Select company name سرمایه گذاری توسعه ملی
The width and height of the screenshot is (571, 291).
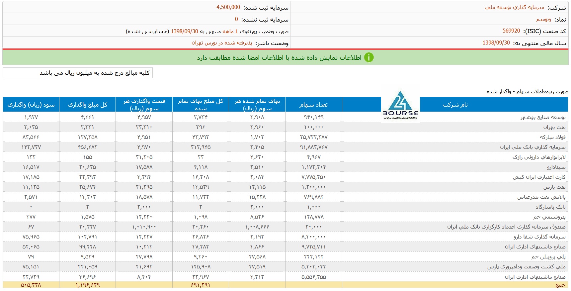click(x=515, y=7)
